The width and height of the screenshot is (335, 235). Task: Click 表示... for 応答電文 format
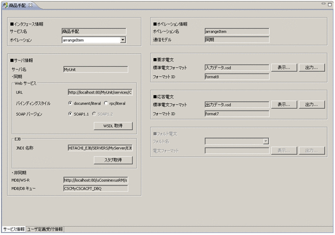[x=284, y=105]
